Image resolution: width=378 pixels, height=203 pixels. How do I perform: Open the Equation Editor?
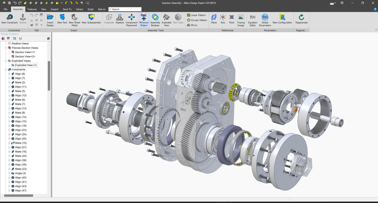(x=253, y=20)
